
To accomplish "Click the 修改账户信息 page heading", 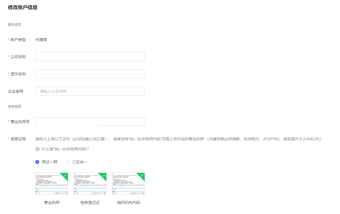I will tap(23, 7).
